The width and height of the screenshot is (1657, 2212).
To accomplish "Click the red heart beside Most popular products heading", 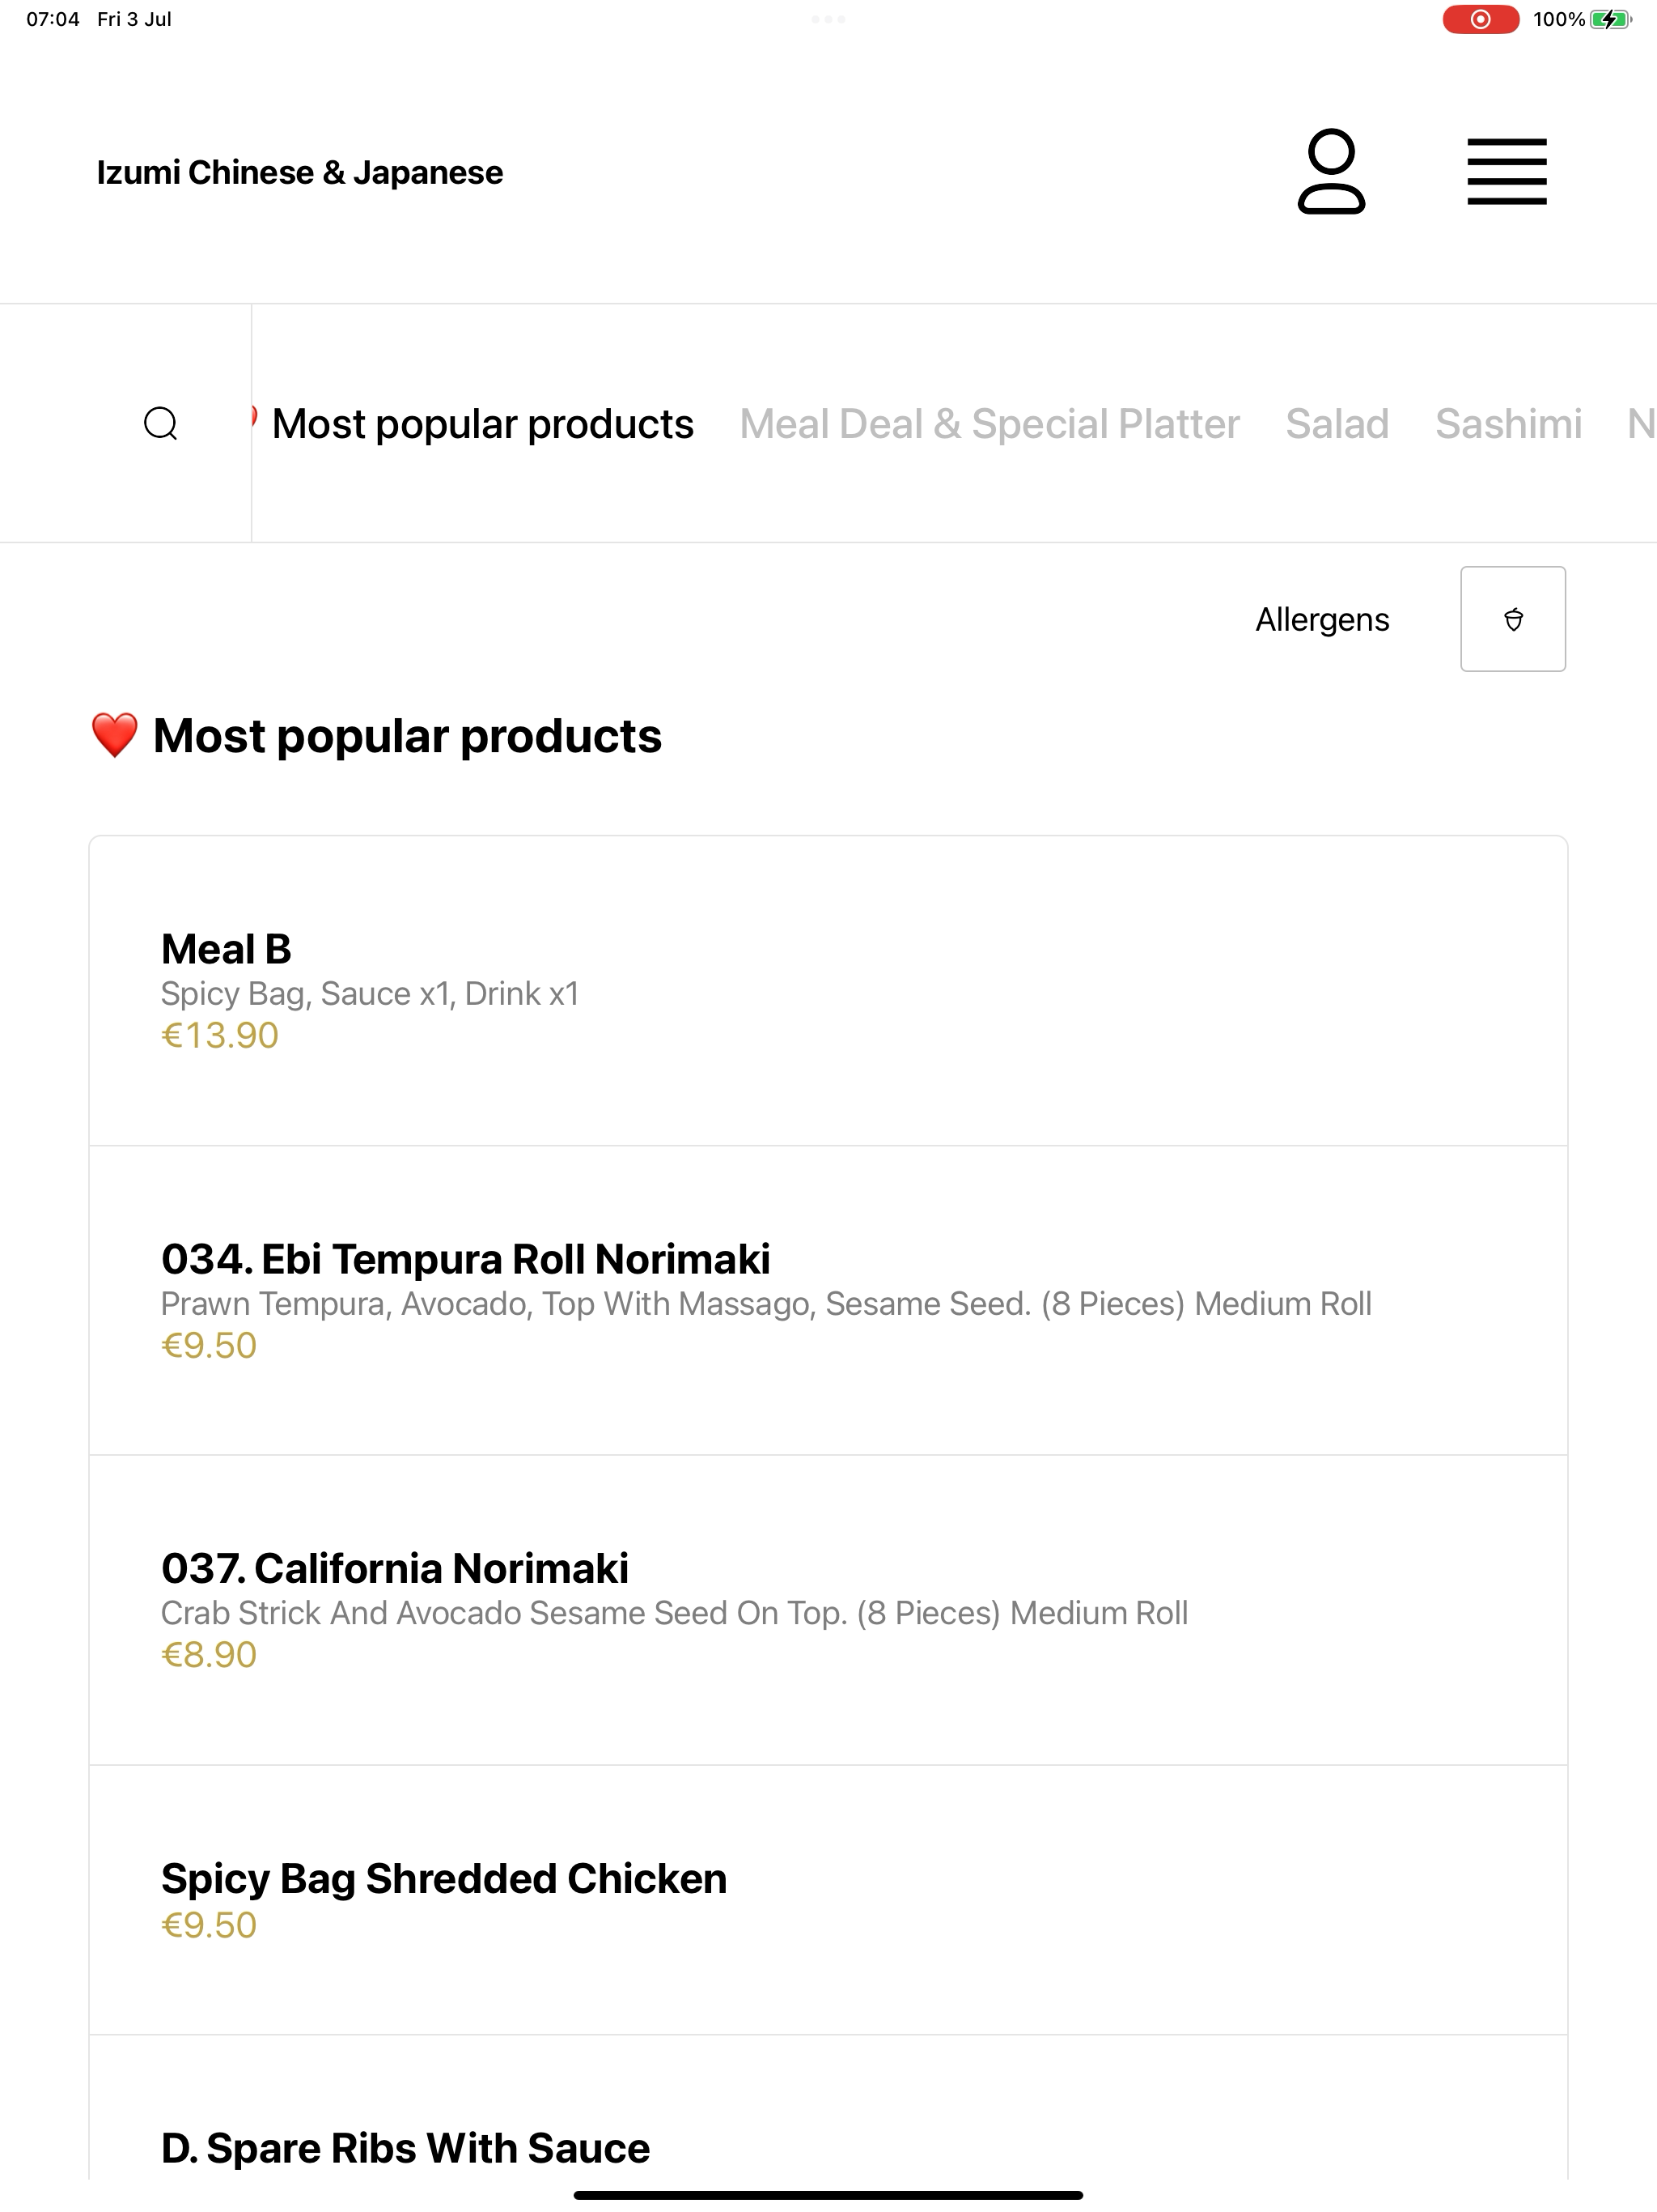I will click(x=114, y=736).
